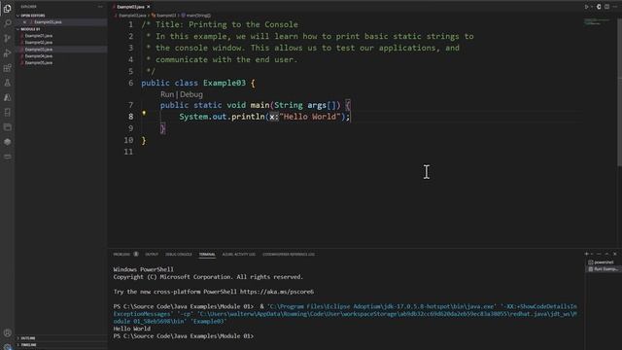Open editor More Actions ellipsis menu
The image size is (622, 350).
tap(615, 7)
